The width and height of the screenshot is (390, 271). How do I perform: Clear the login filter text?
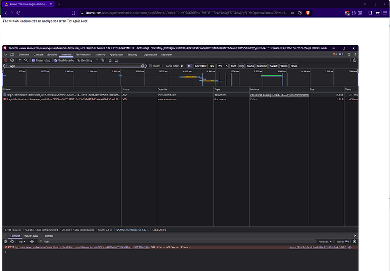(x=143, y=66)
